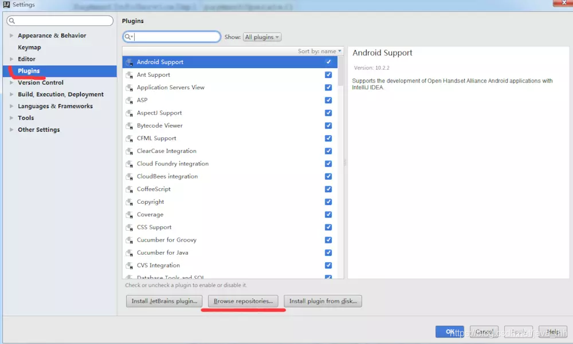Click the AspectJ Support plugin icon

click(x=129, y=113)
